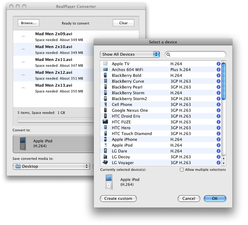Image resolution: width=248 pixels, height=225 pixels.
Task: Click the device list scrollbar thumb
Action: pyautogui.click(x=224, y=81)
